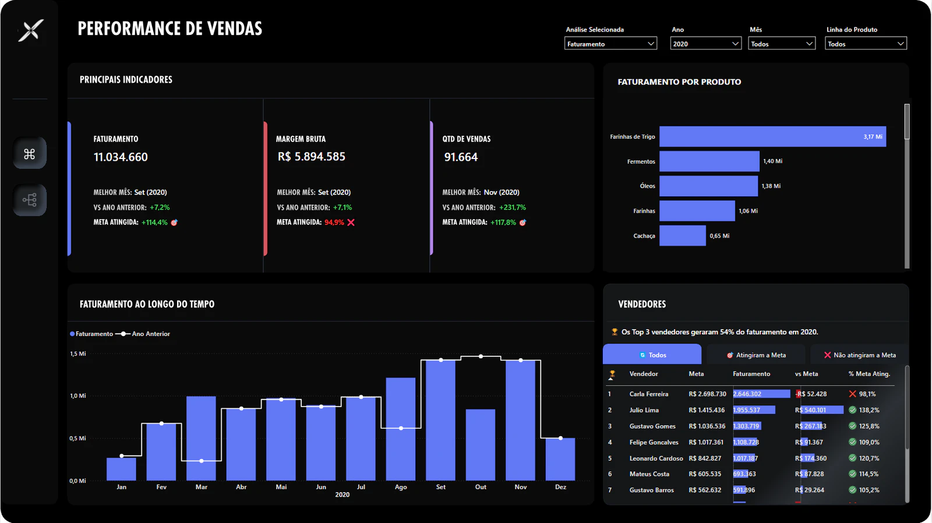
Task: Open the Ano dropdown showing 2020
Action: [706, 44]
